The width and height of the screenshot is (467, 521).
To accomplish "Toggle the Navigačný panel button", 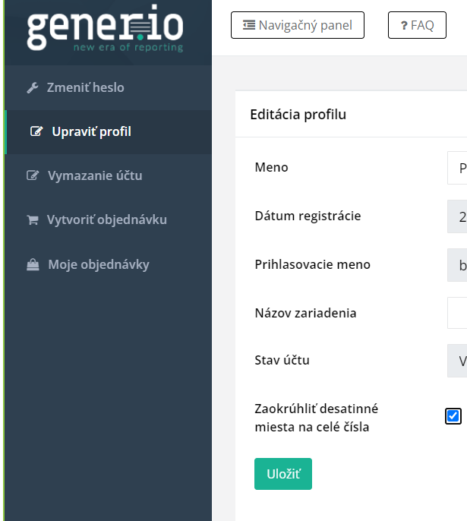I will point(298,25).
